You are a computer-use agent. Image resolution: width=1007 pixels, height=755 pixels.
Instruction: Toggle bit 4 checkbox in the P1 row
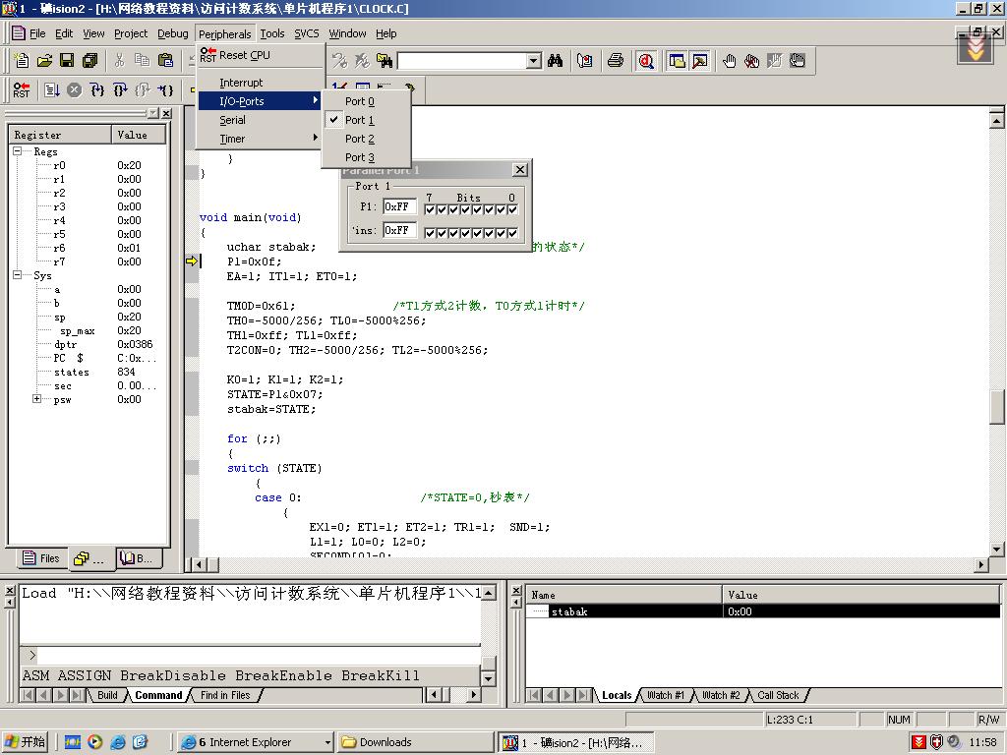[x=465, y=209]
